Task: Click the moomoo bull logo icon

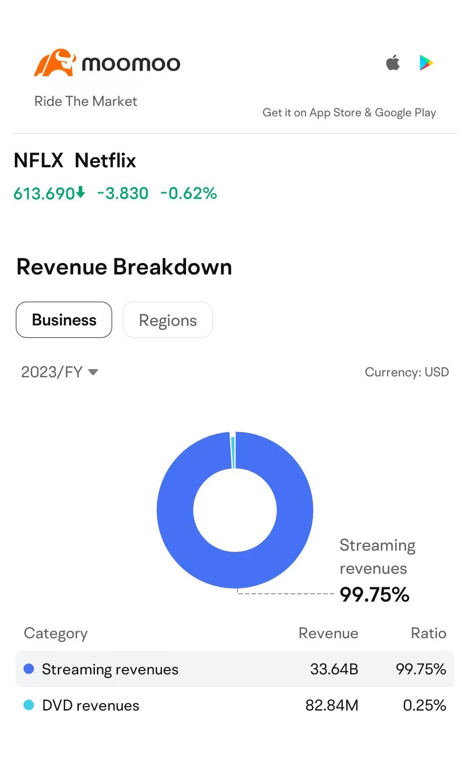Action: [55, 63]
